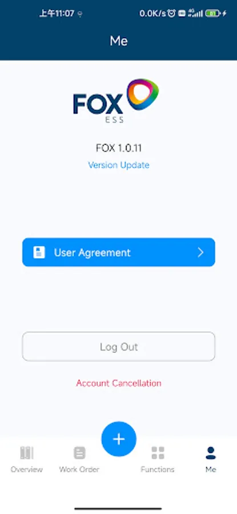Switch to the Overview tab label
Viewport: 237px width, 514px height.
(26, 469)
